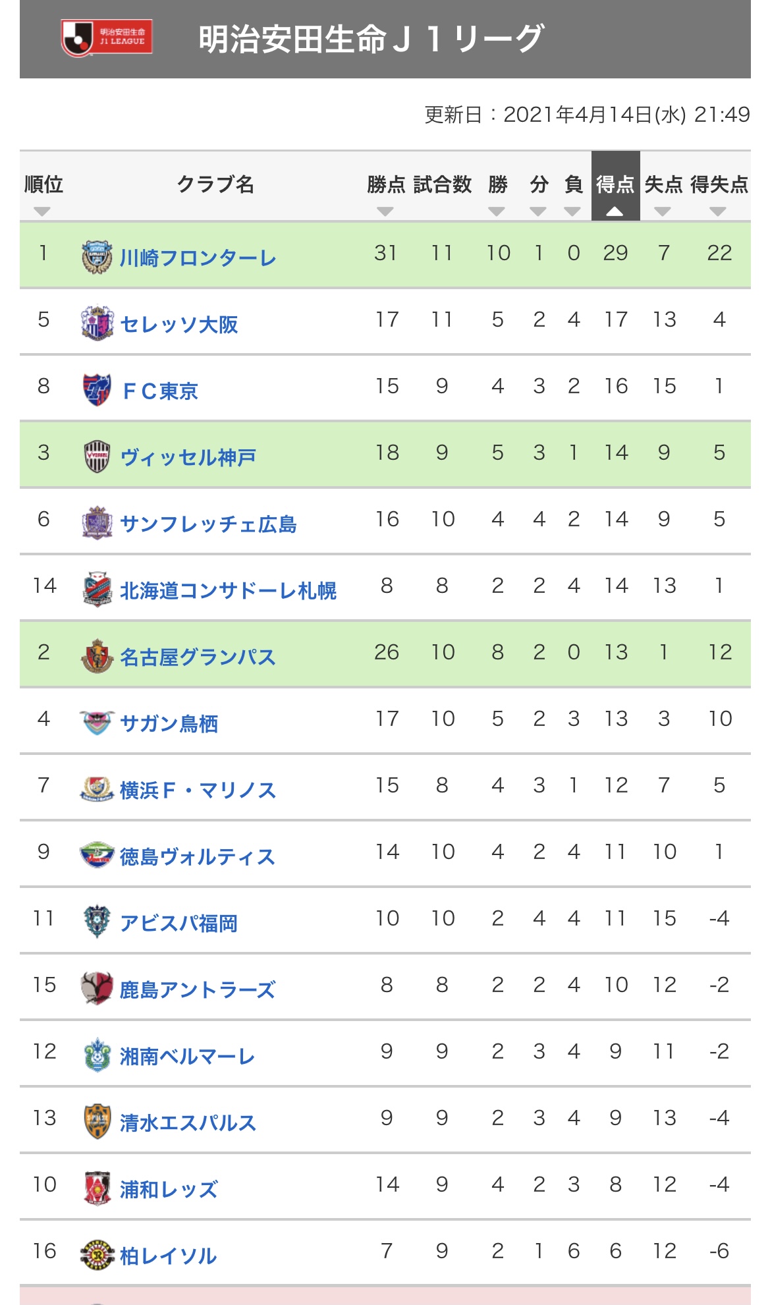
Task: Open 横浜F・マリノス team link
Action: (x=198, y=790)
